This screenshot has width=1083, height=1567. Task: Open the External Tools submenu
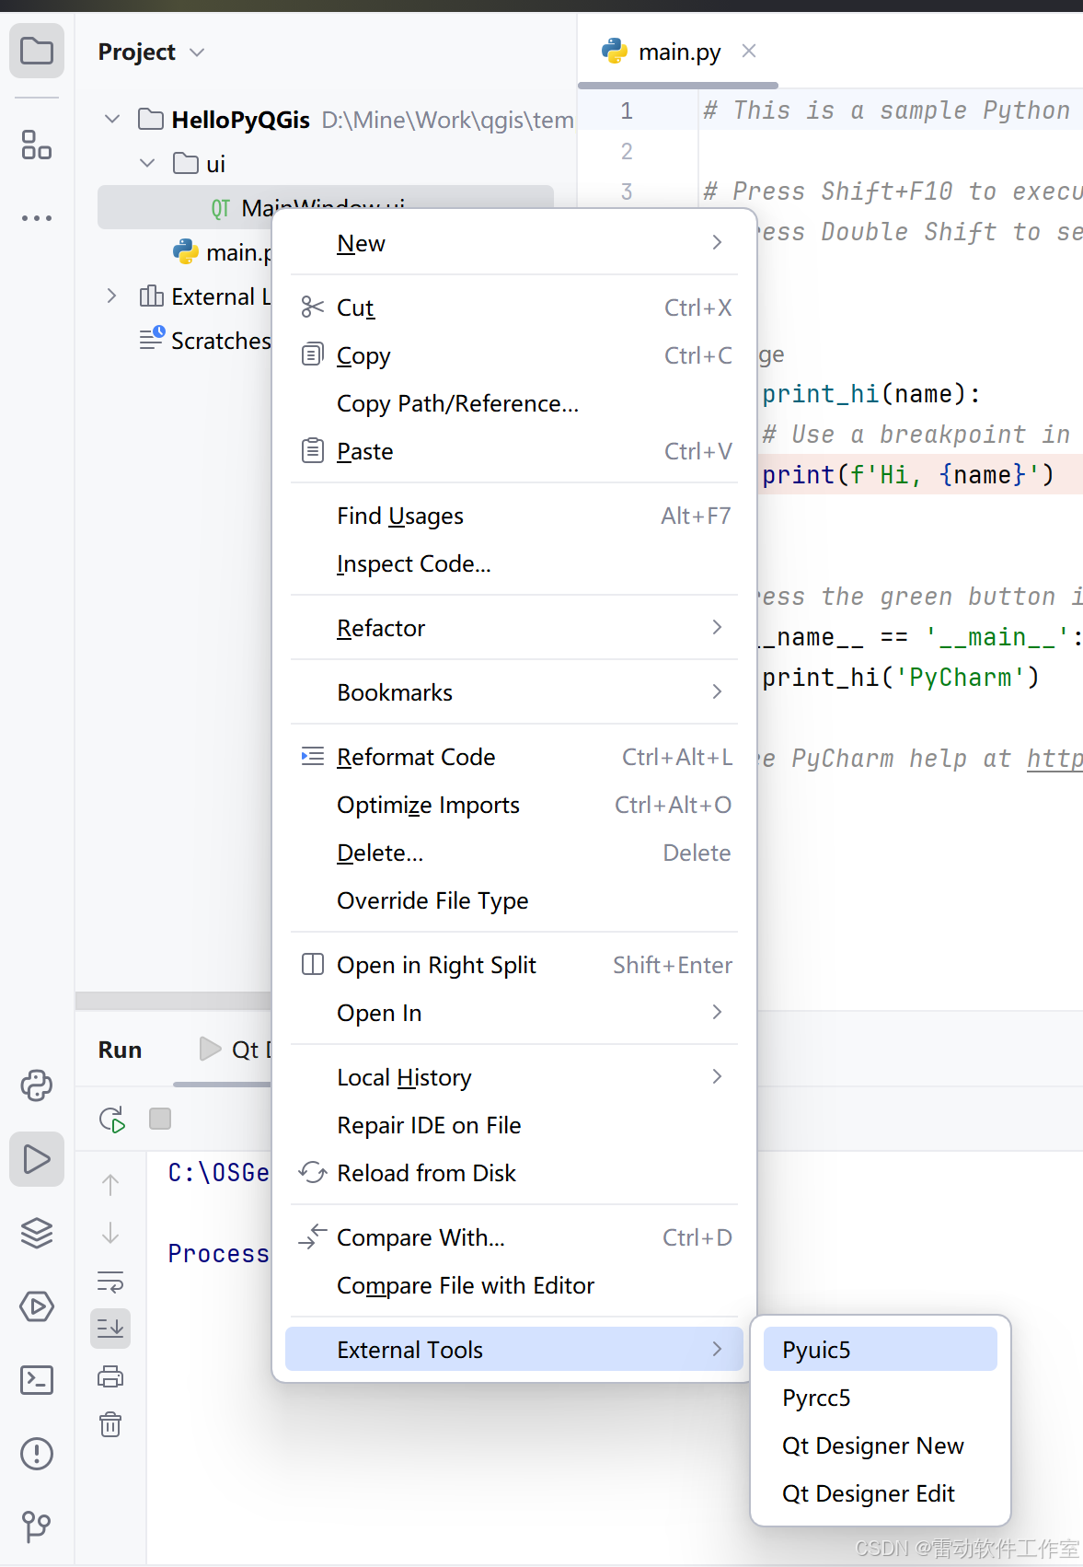click(514, 1350)
